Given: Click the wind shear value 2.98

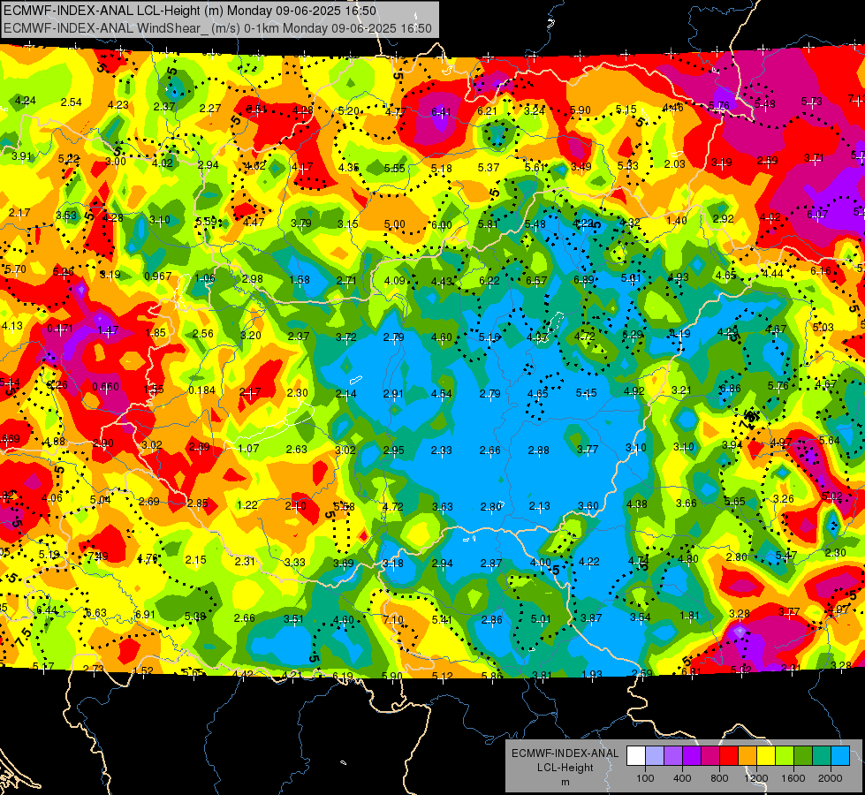Looking at the screenshot, I should click(x=252, y=278).
